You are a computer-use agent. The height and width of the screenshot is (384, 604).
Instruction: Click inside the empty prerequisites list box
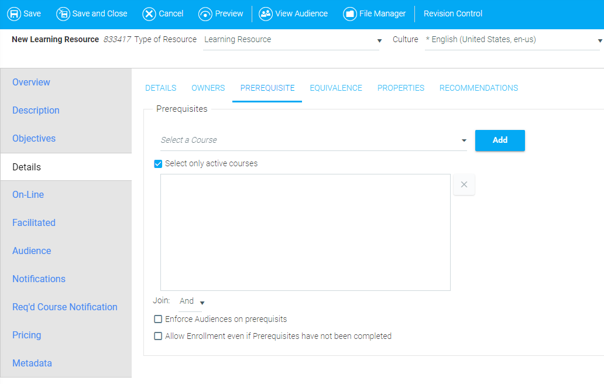[x=305, y=232]
